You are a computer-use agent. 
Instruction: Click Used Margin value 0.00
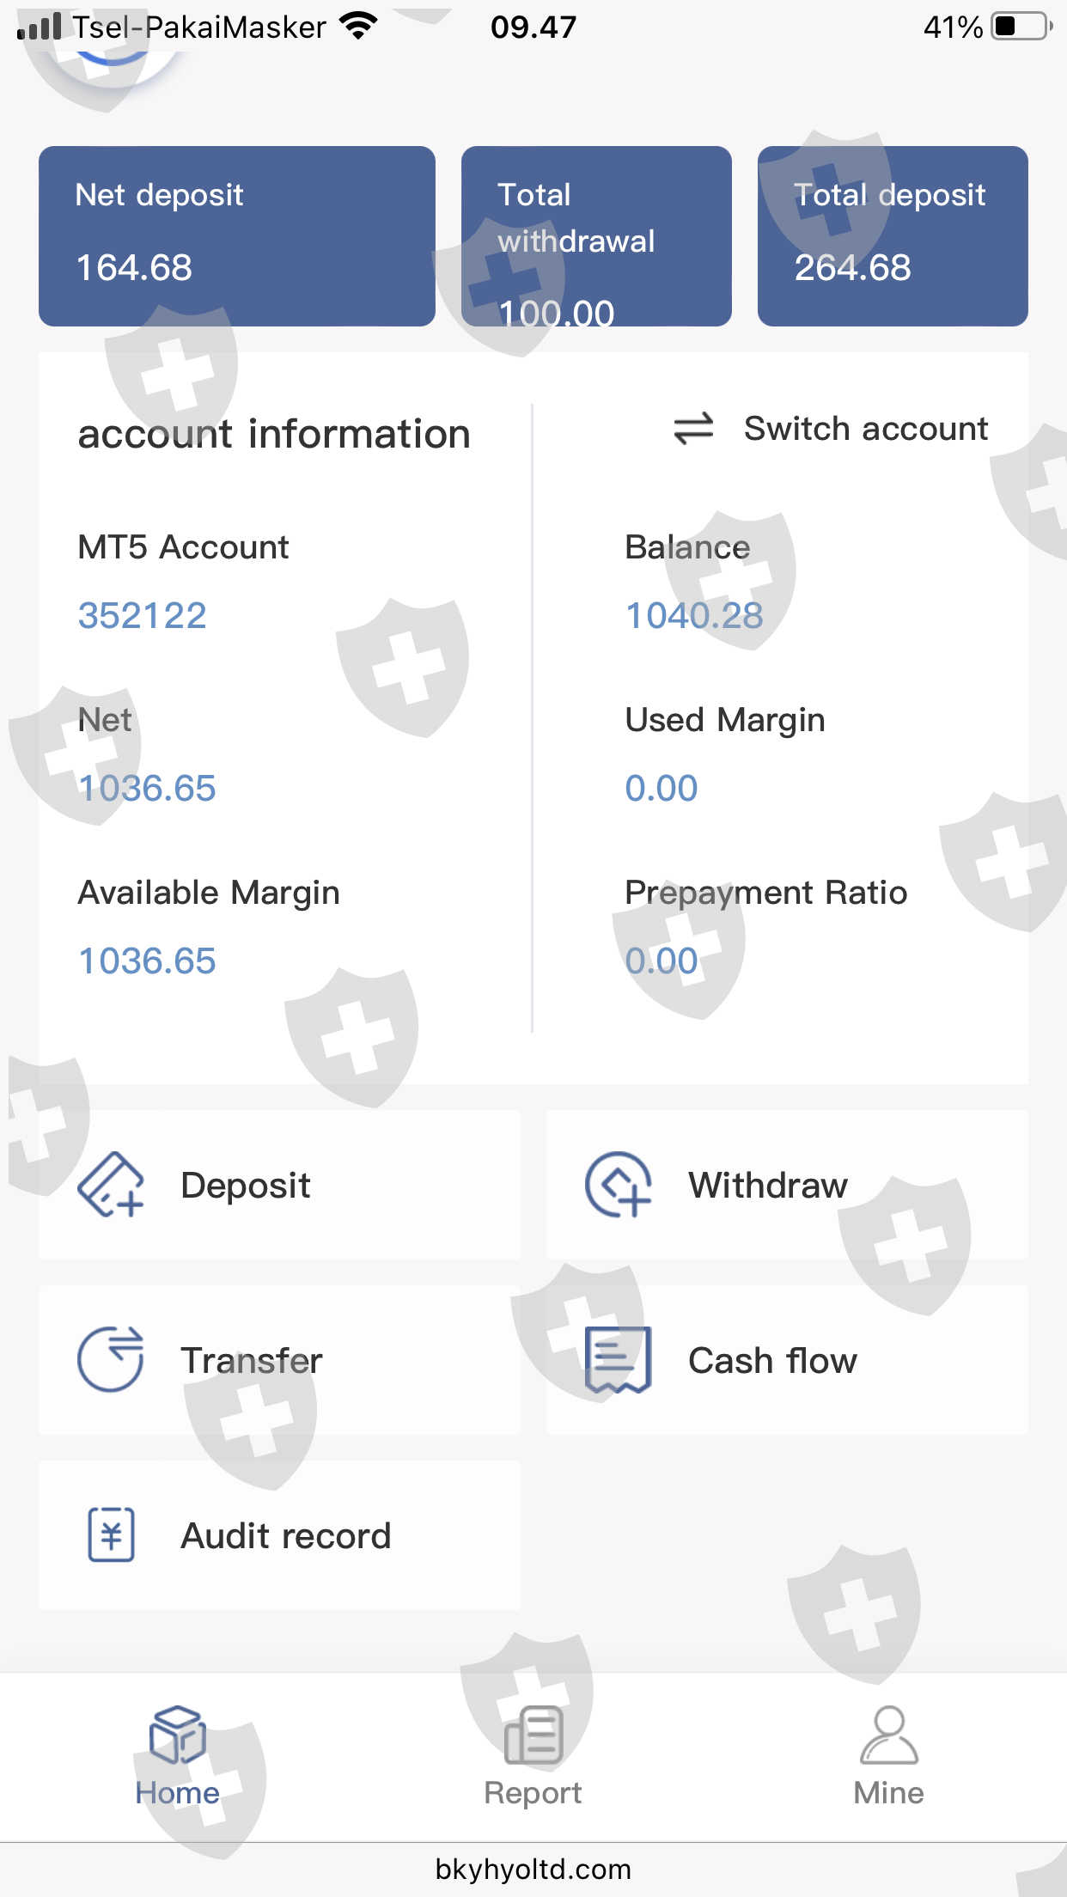[x=662, y=788]
